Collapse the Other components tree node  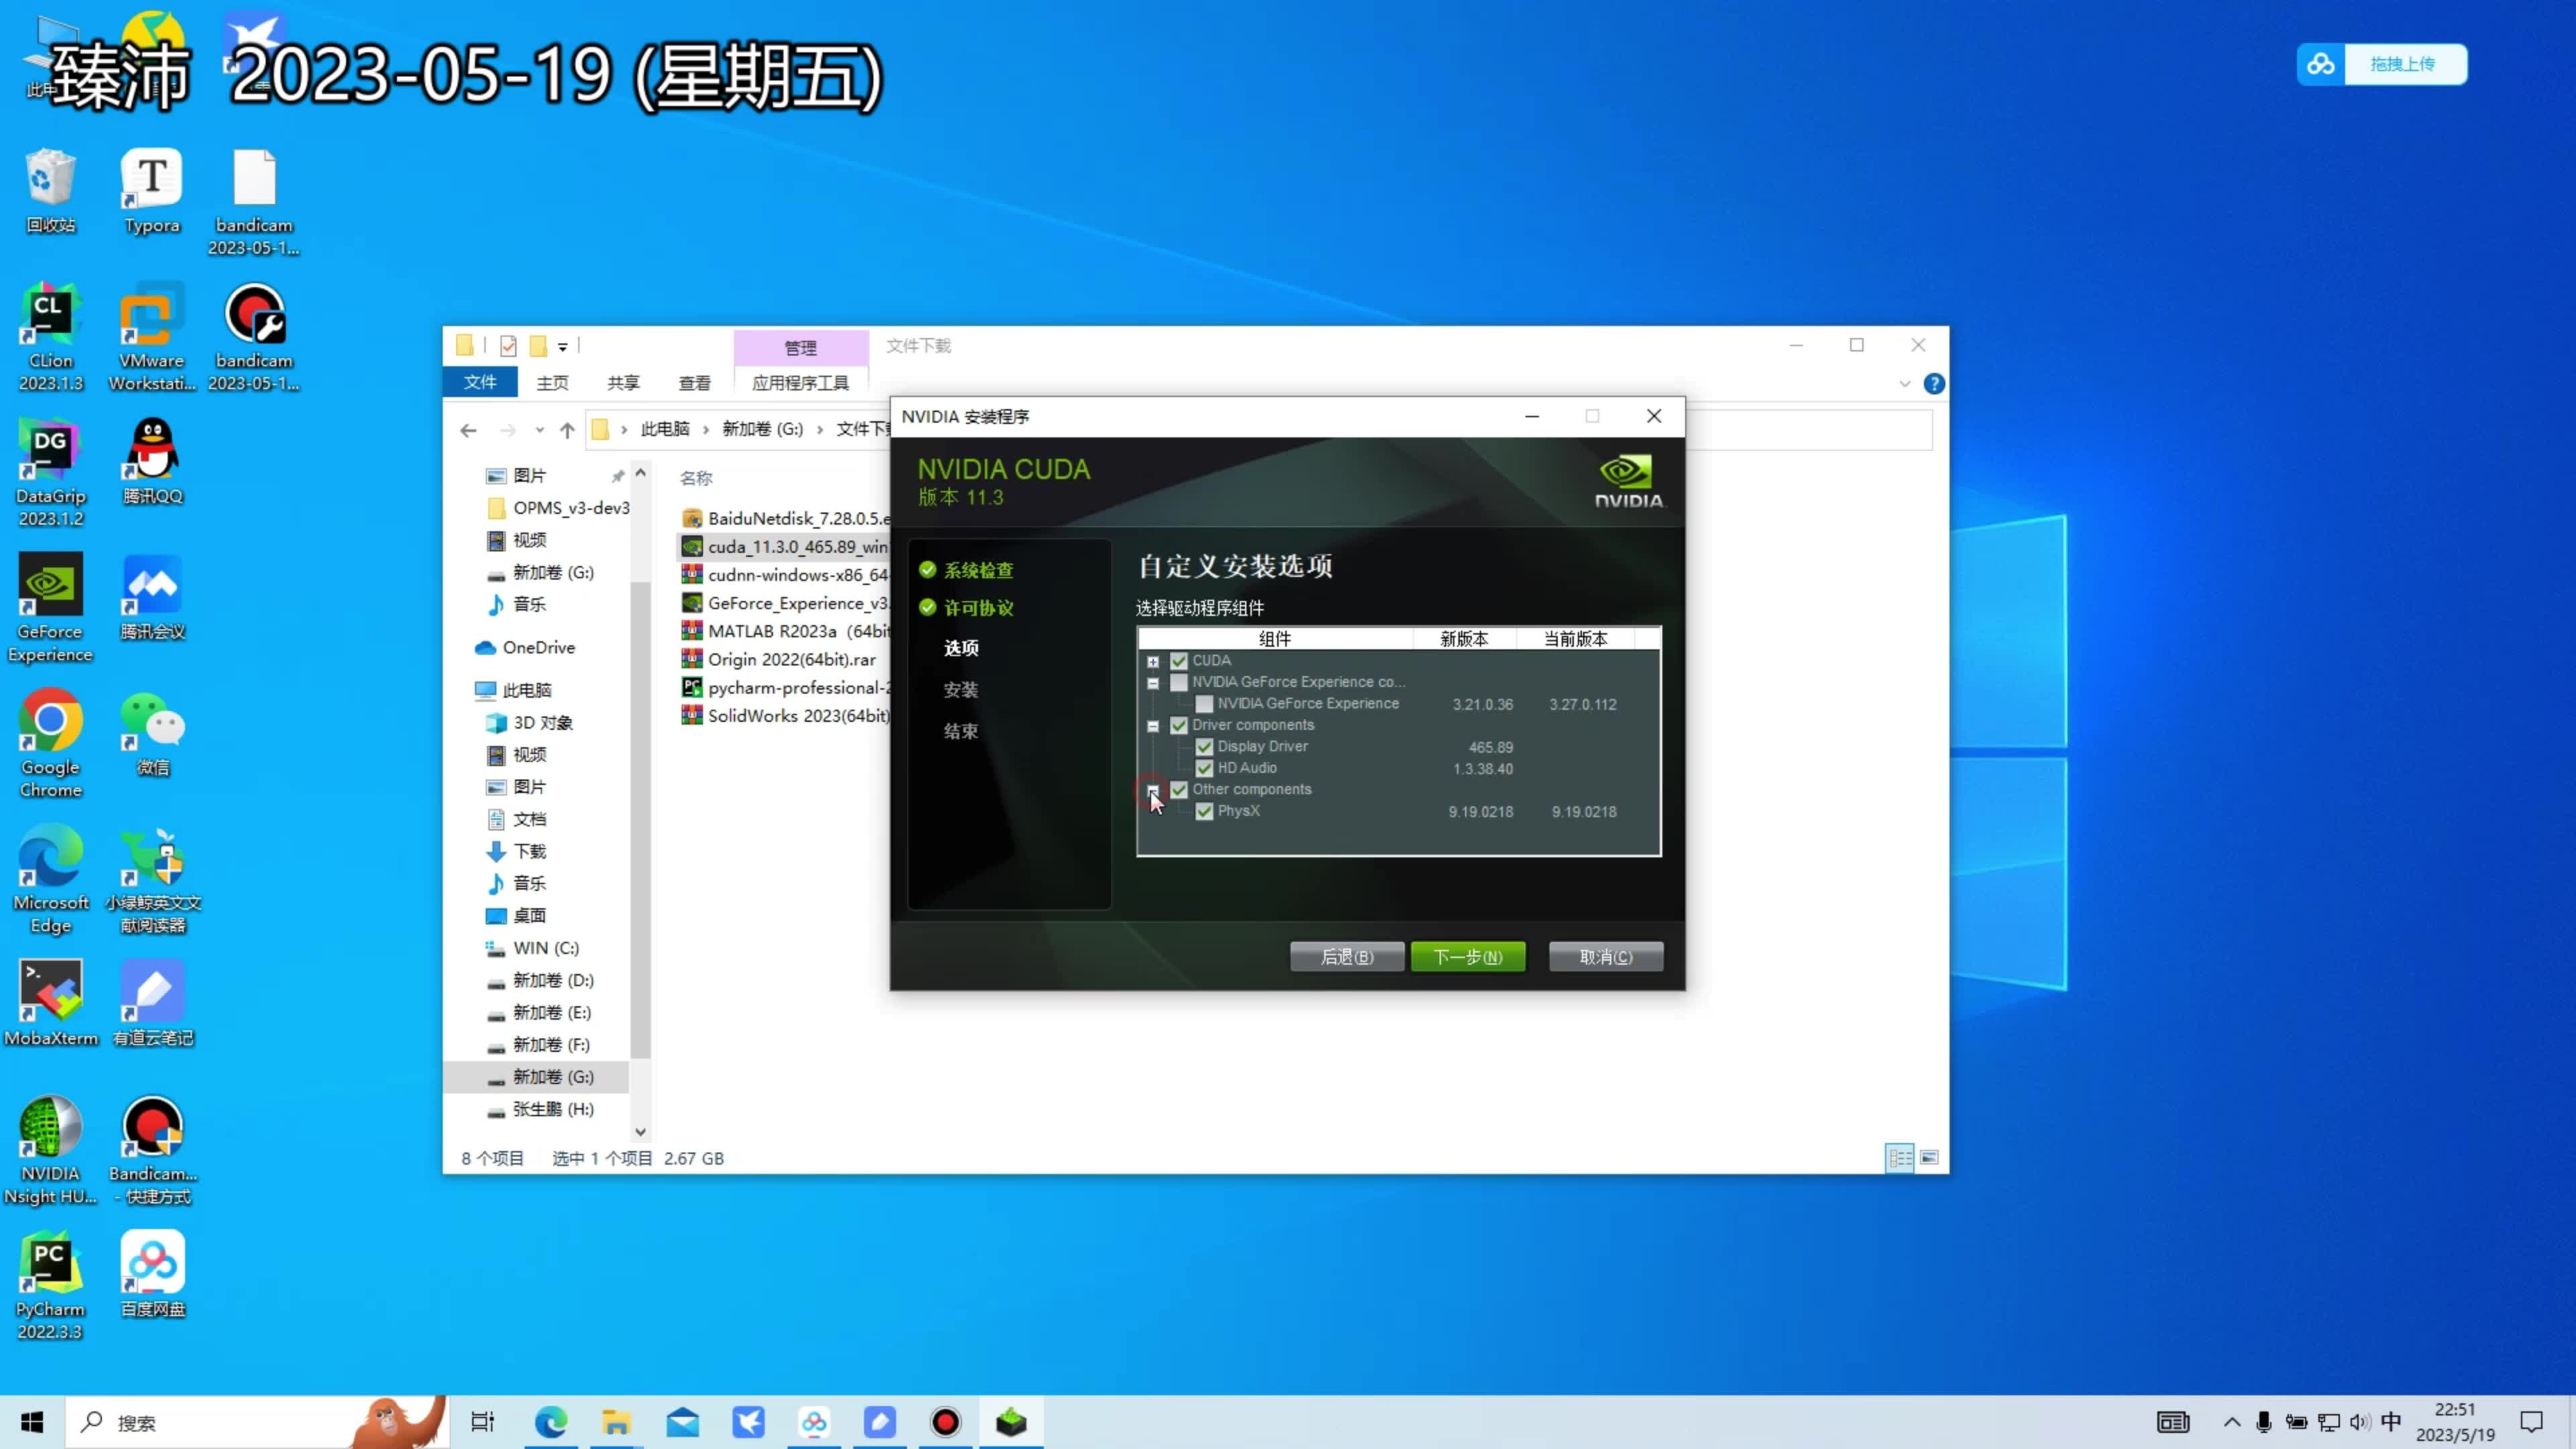1153,790
